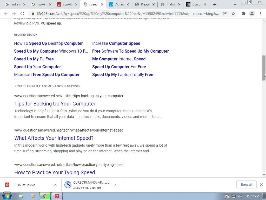This screenshot has width=266, height=200.
Task: Open 'How to Practice Your Typing Speed' result
Action: pyautogui.click(x=55, y=172)
